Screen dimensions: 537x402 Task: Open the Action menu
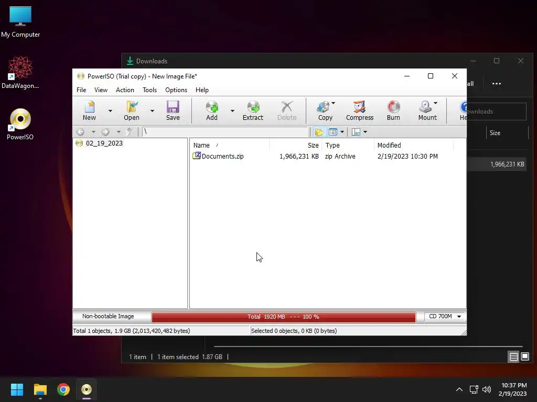(x=125, y=90)
